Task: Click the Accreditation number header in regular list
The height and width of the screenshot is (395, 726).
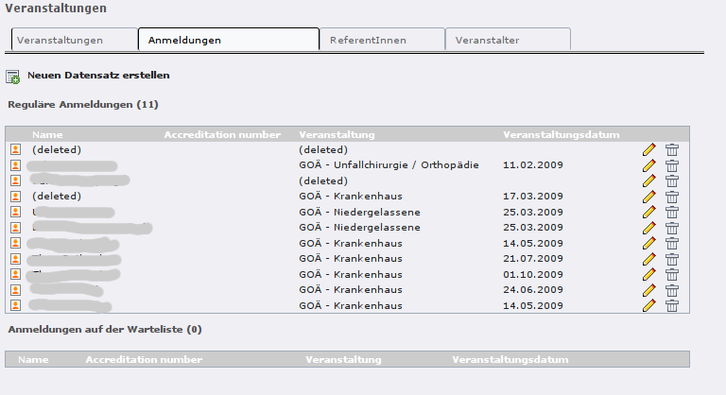Action: coord(222,134)
